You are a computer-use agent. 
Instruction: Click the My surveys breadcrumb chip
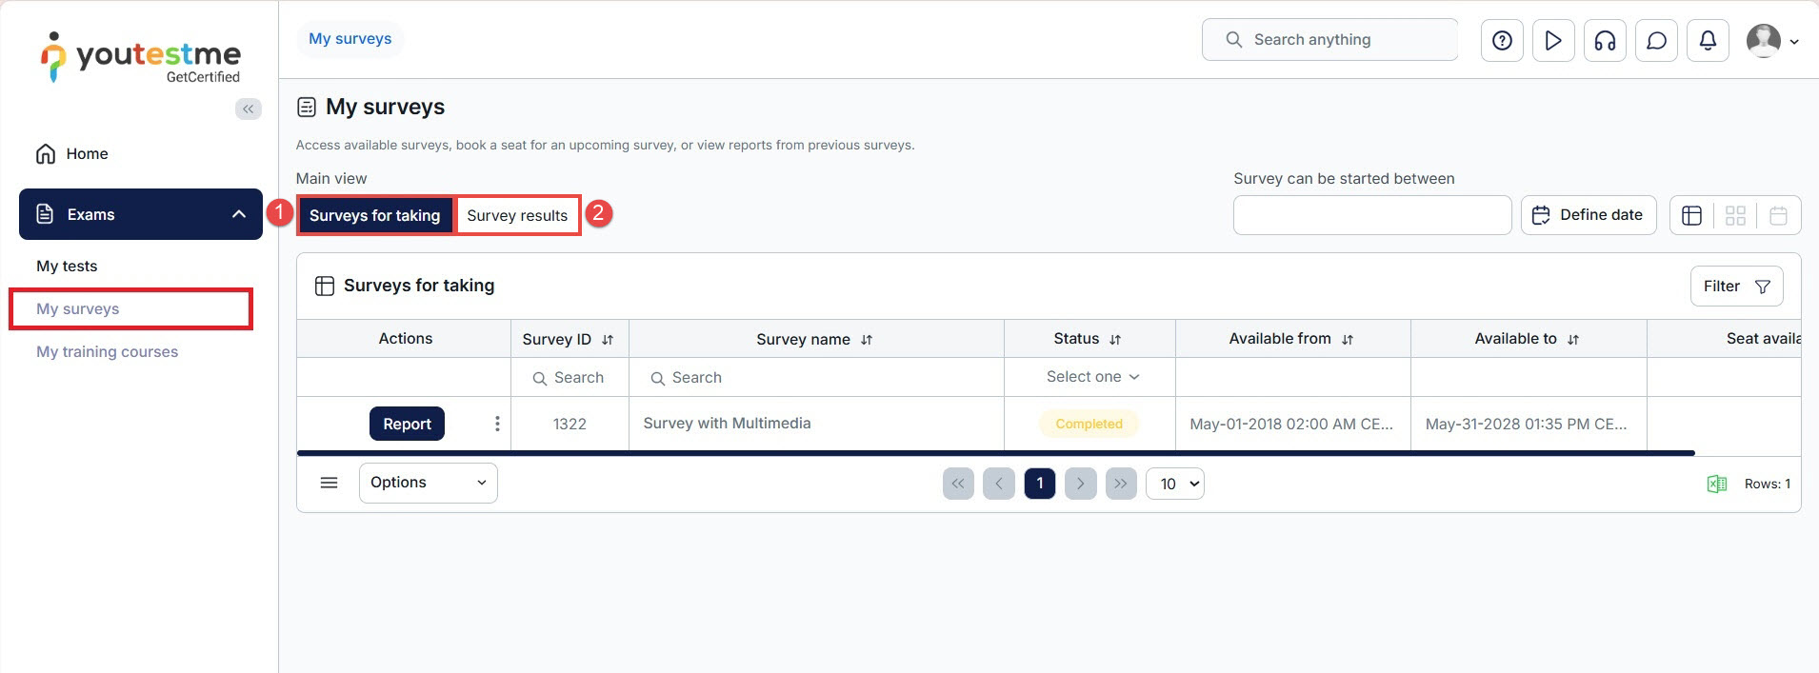[350, 39]
